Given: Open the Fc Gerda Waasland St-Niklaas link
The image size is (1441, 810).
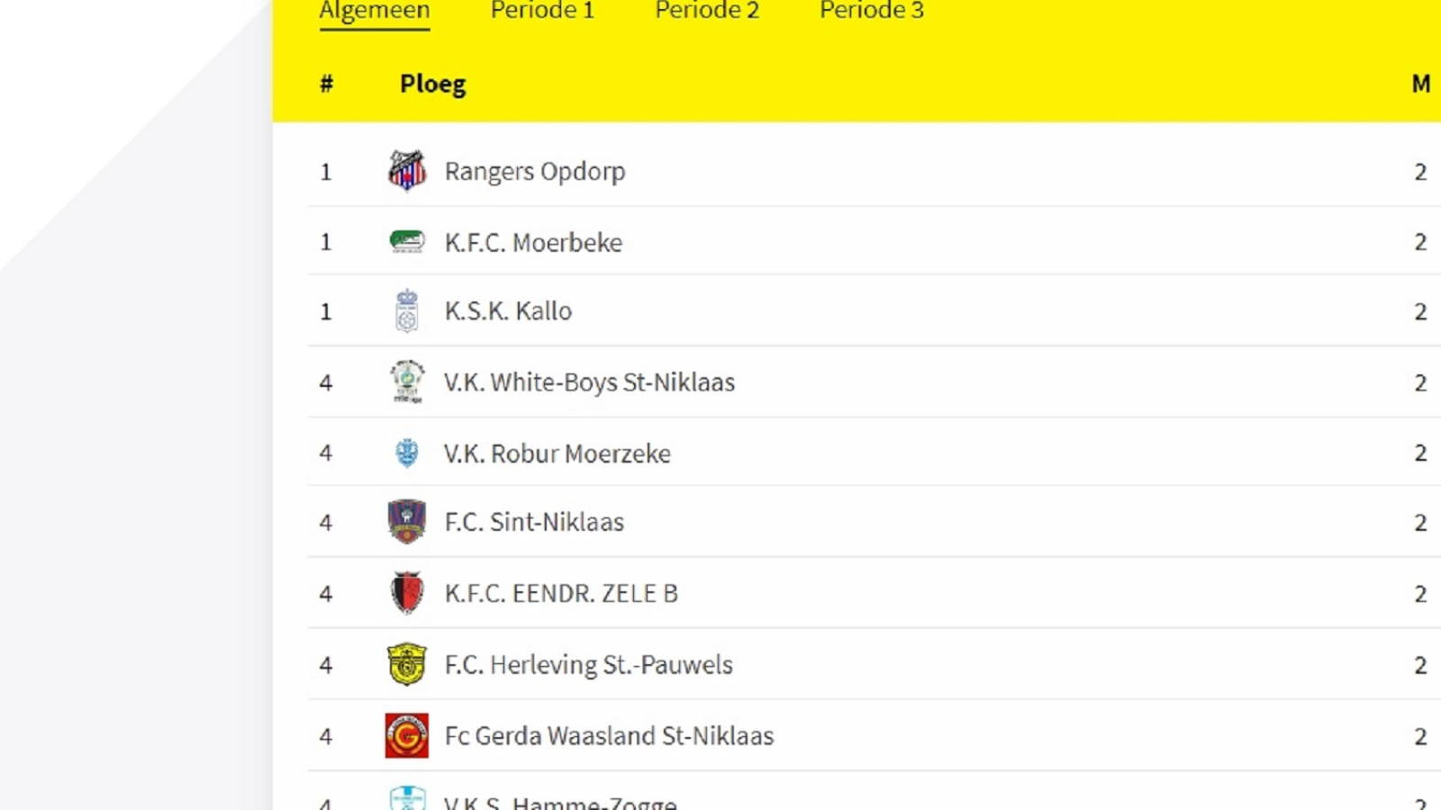Looking at the screenshot, I should (x=609, y=735).
